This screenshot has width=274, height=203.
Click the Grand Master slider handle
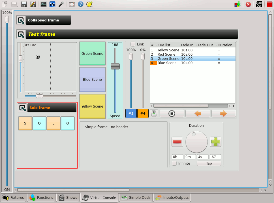pos(7,19)
